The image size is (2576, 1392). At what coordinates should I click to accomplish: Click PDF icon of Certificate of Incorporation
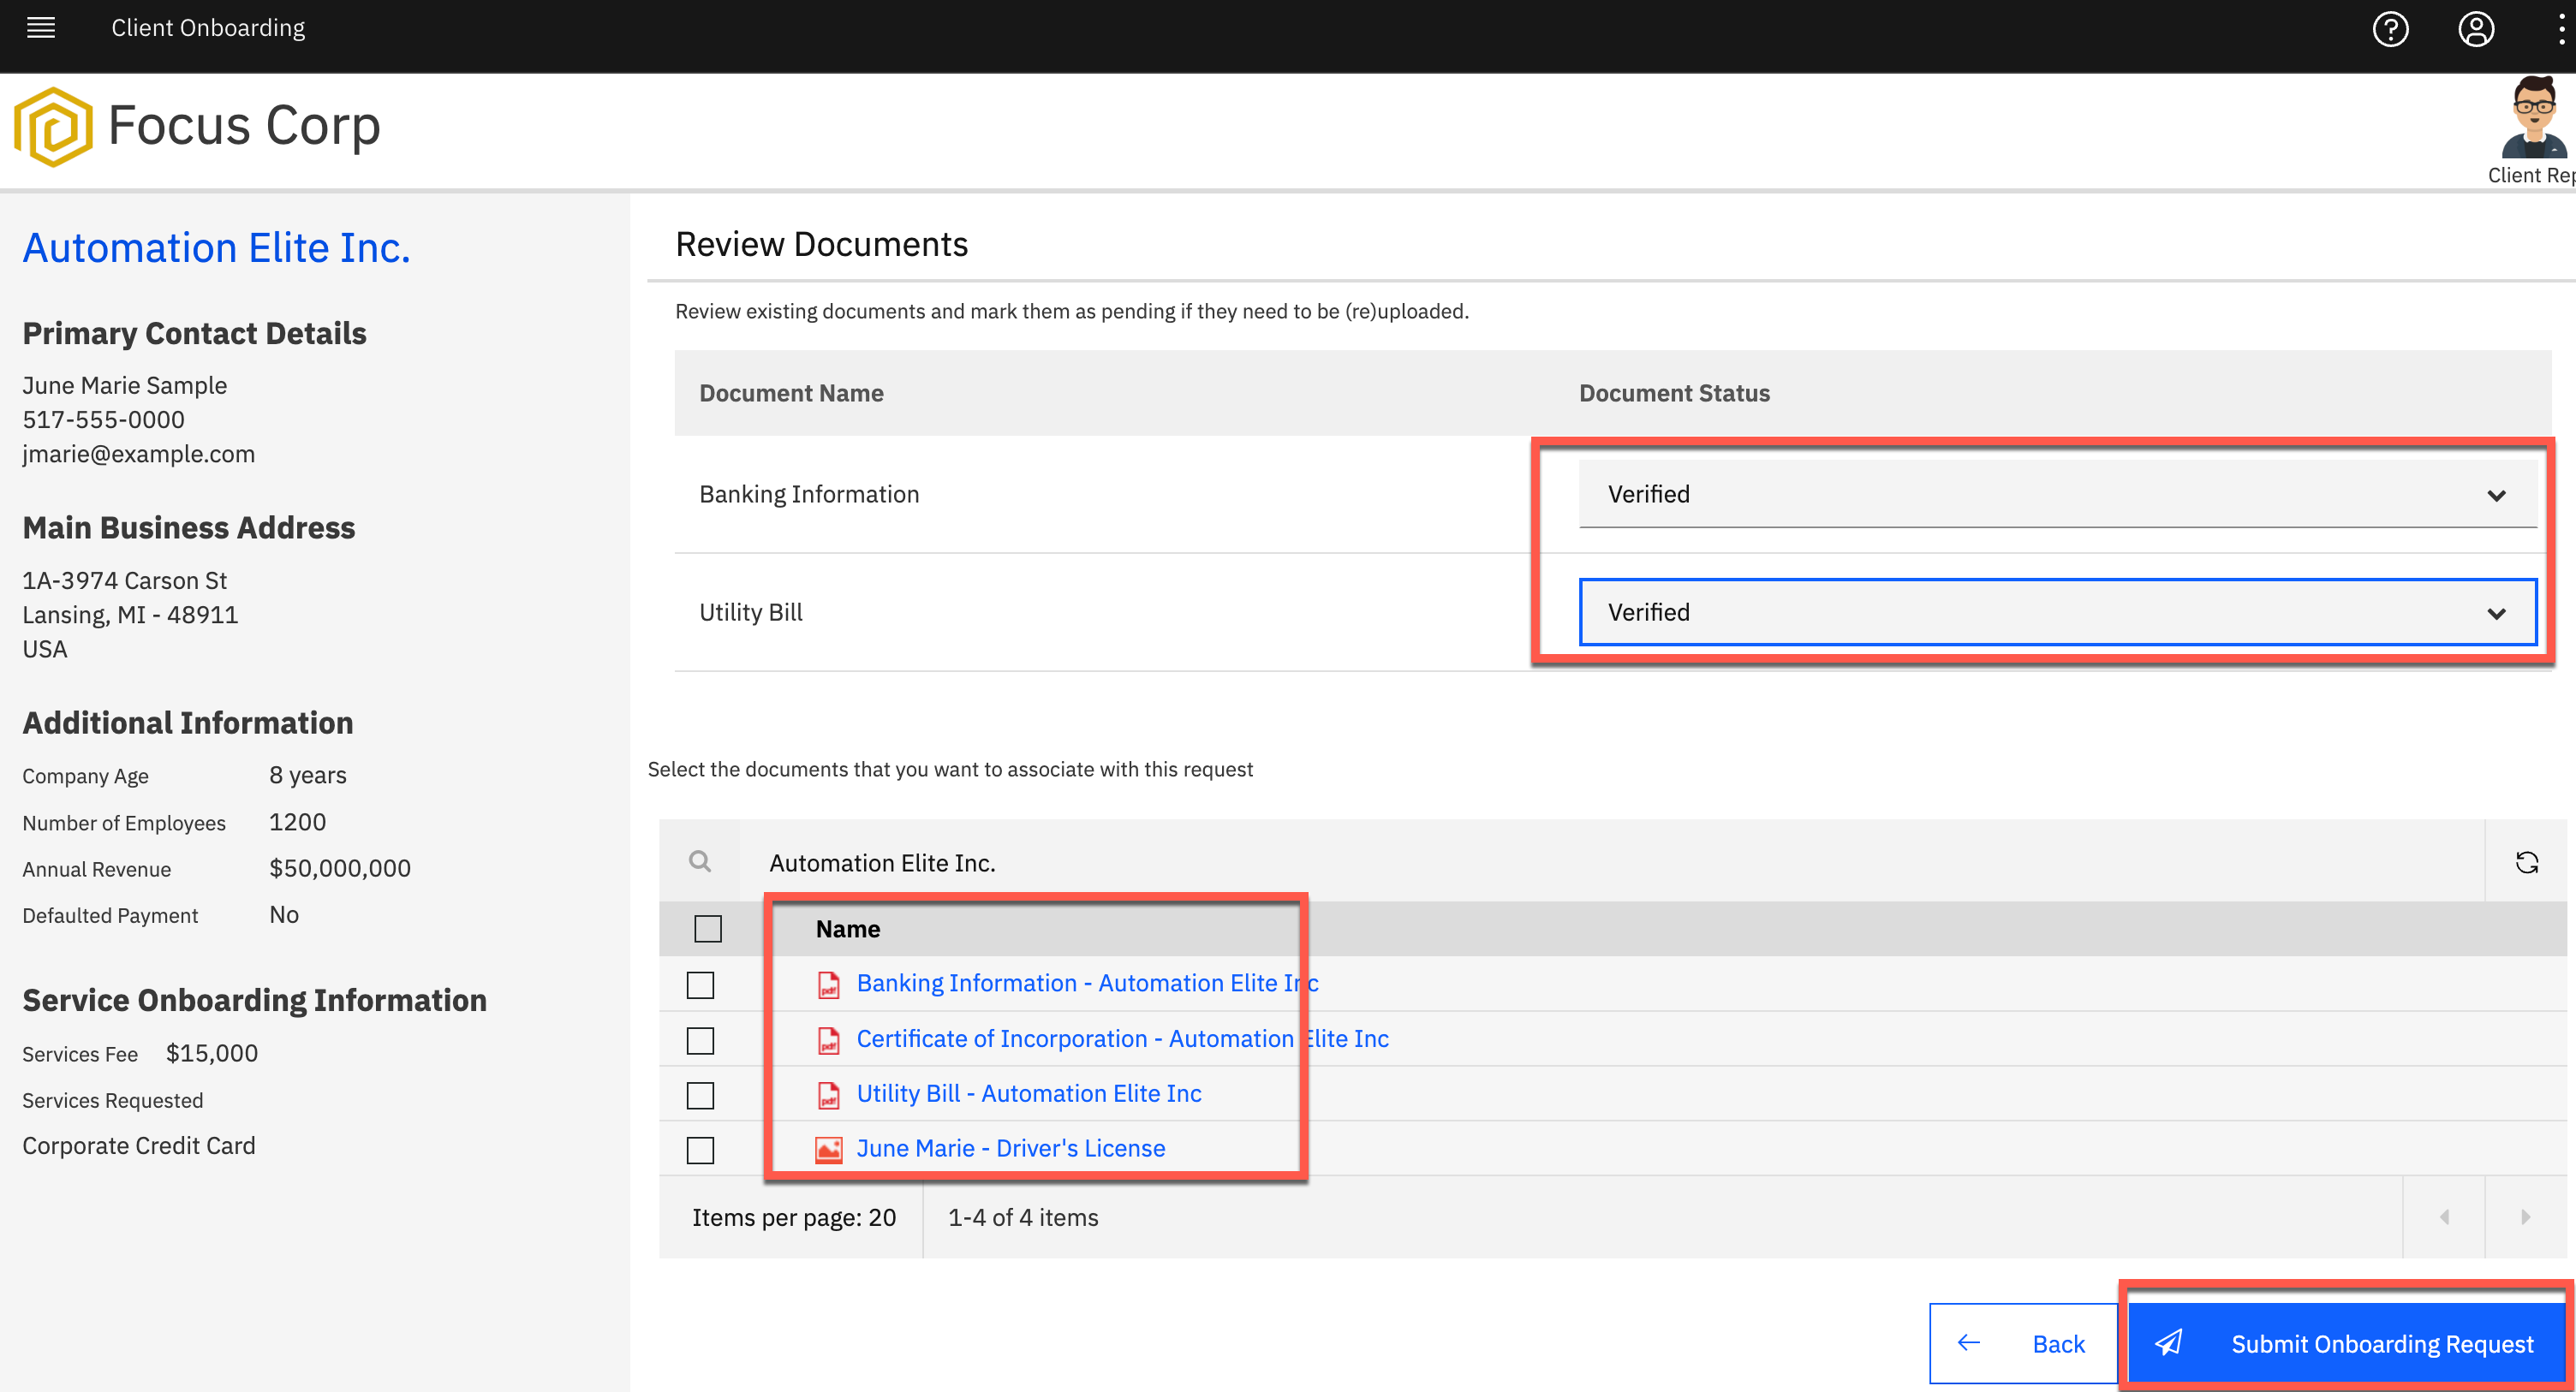click(828, 1040)
